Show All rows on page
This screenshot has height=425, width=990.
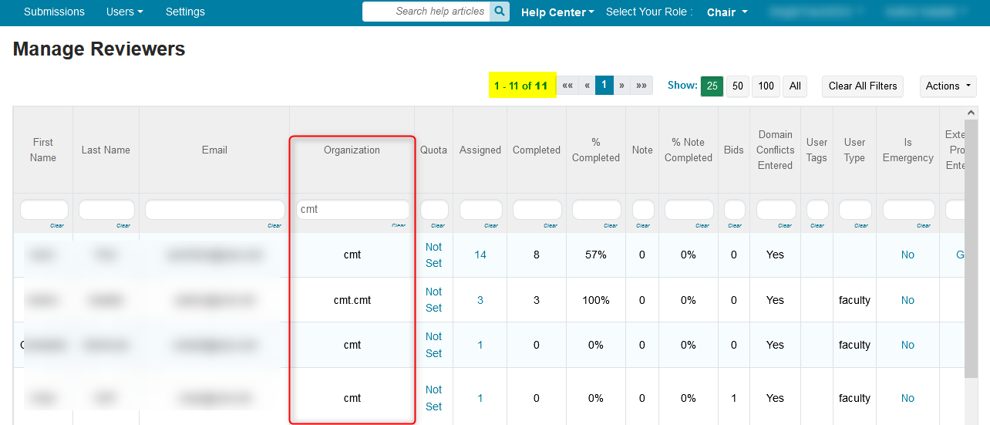(795, 86)
